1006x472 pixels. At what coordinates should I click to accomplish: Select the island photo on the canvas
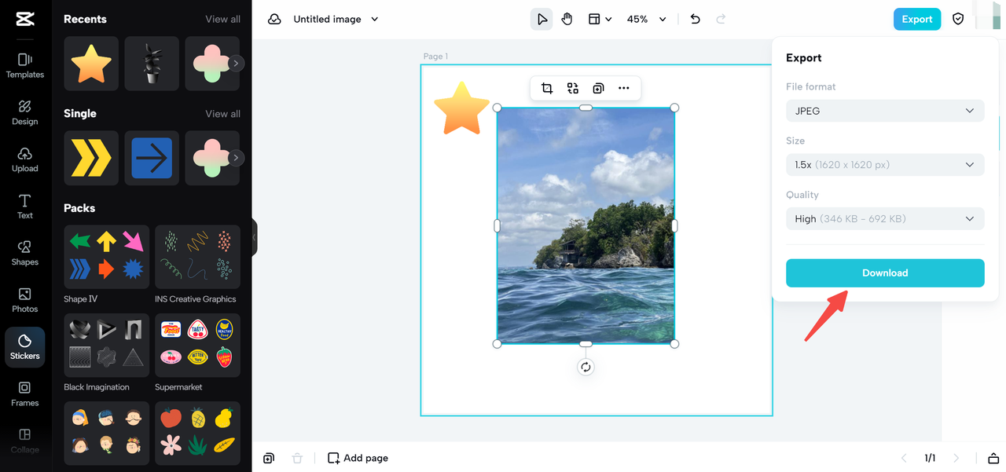coord(586,225)
